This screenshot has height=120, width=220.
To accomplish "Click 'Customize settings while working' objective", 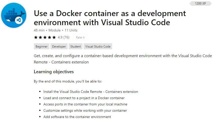I will (x=85, y=110).
